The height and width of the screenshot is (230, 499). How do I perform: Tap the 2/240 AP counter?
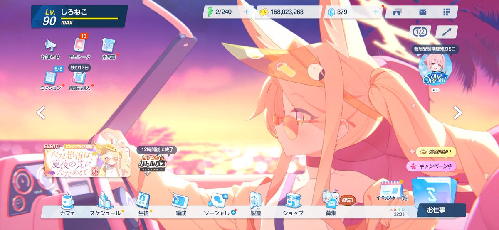(223, 12)
